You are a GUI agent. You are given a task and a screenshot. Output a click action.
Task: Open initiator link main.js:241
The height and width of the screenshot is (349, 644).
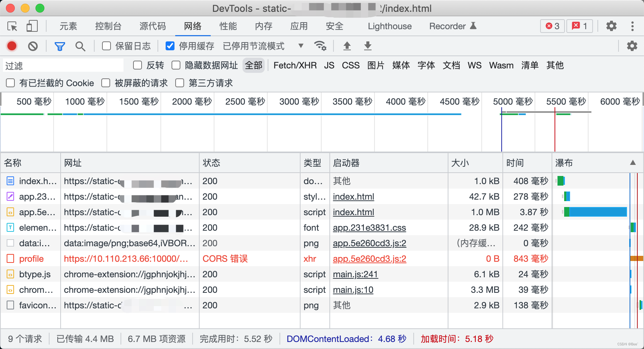(355, 274)
